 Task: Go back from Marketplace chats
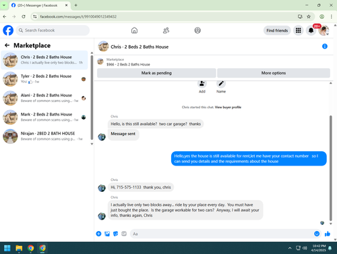click(x=7, y=45)
